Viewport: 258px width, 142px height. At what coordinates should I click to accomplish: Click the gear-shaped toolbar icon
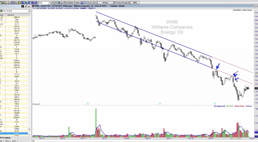pyautogui.click(x=16, y=3)
